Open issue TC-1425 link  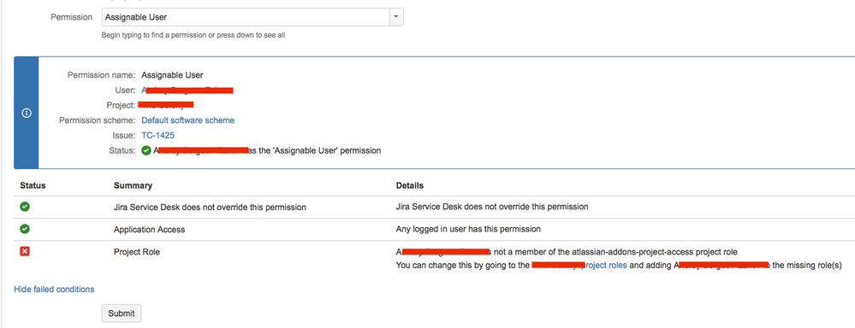(158, 136)
